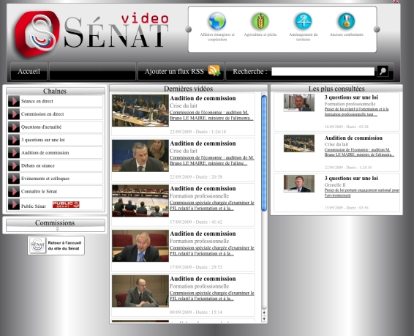Open Evénements et colloques channel
Image resolution: width=414 pixels, height=336 pixels.
(45, 179)
